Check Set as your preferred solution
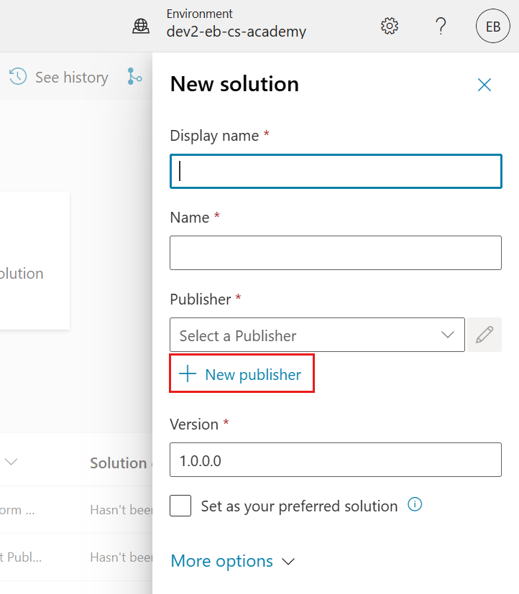Screen dimensions: 519x594 click(x=180, y=506)
